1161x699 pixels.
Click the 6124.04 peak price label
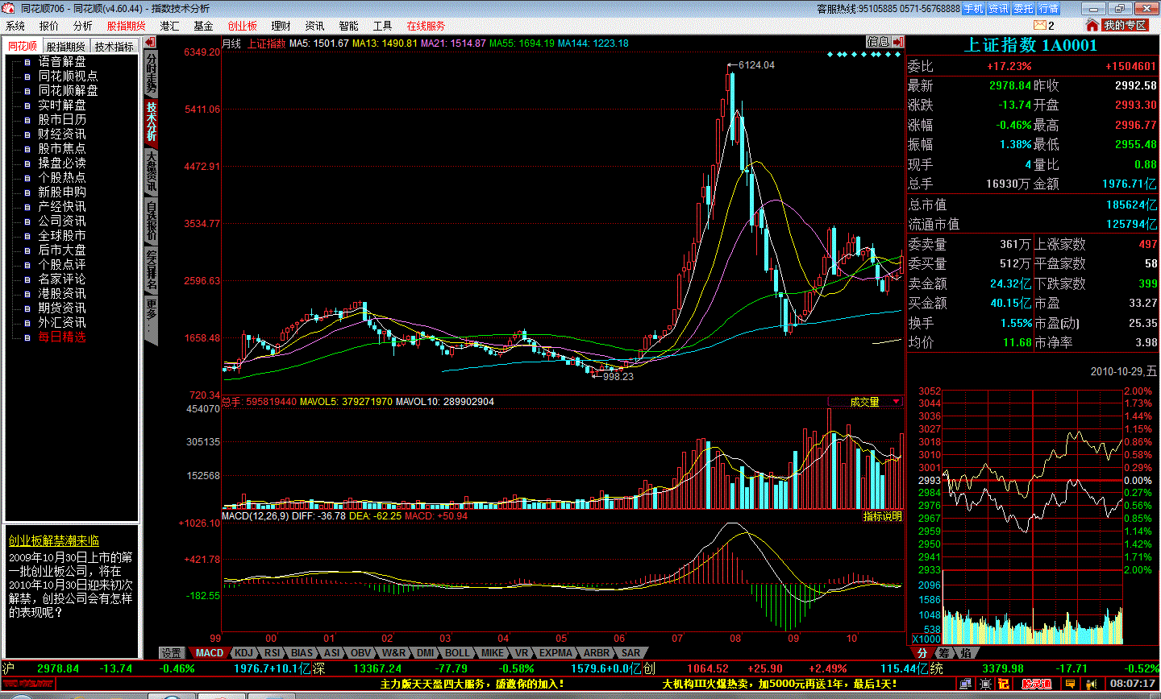point(756,65)
